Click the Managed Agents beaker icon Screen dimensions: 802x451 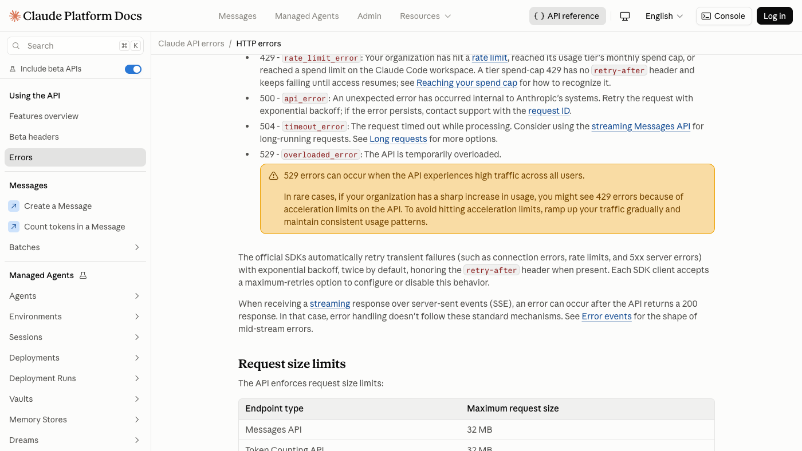coord(83,275)
